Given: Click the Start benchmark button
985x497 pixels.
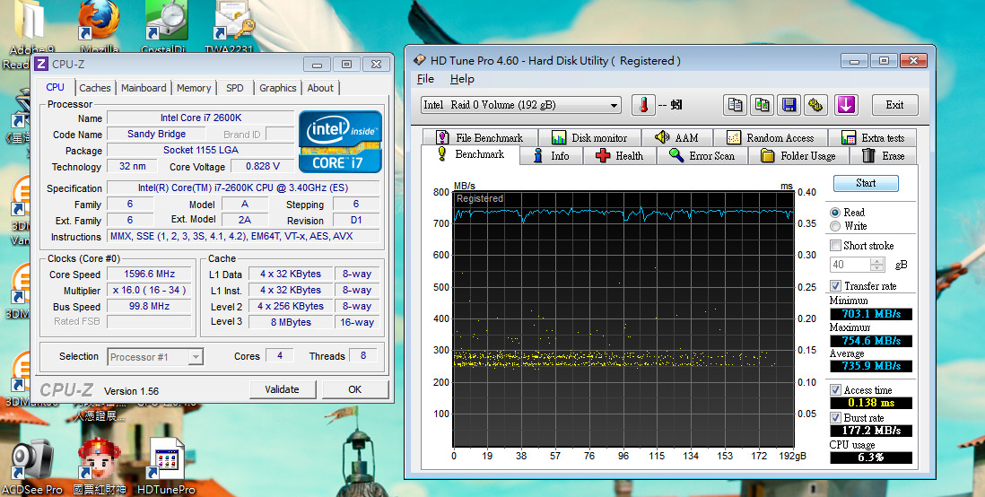Looking at the screenshot, I should click(x=866, y=184).
